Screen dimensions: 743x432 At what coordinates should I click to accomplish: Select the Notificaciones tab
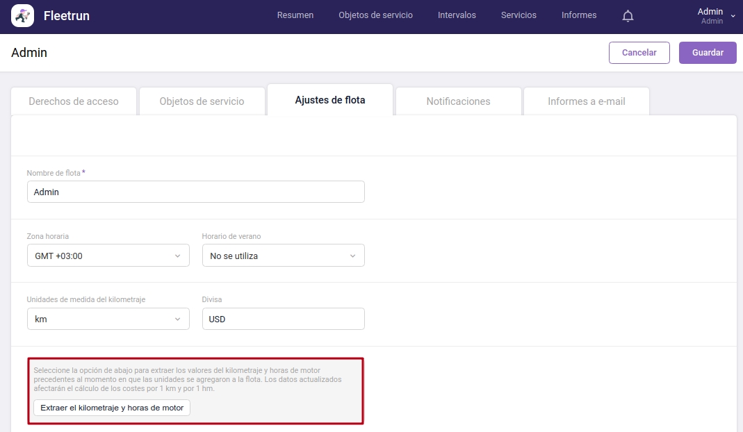tap(458, 100)
